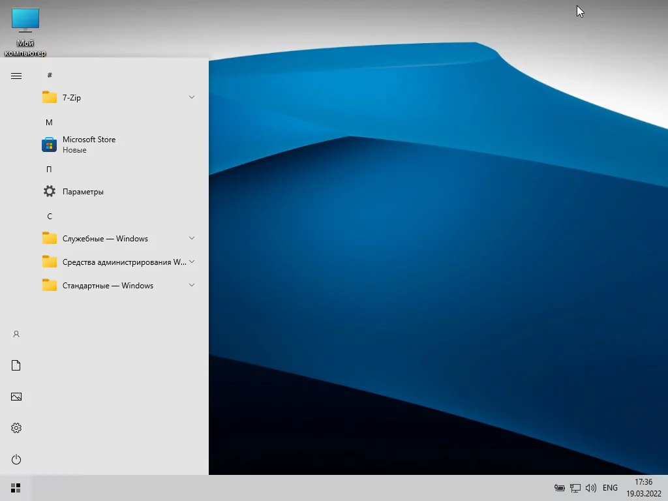Screen dimensions: 668x501
Task: Open Параметры from the app list
Action: point(83,191)
